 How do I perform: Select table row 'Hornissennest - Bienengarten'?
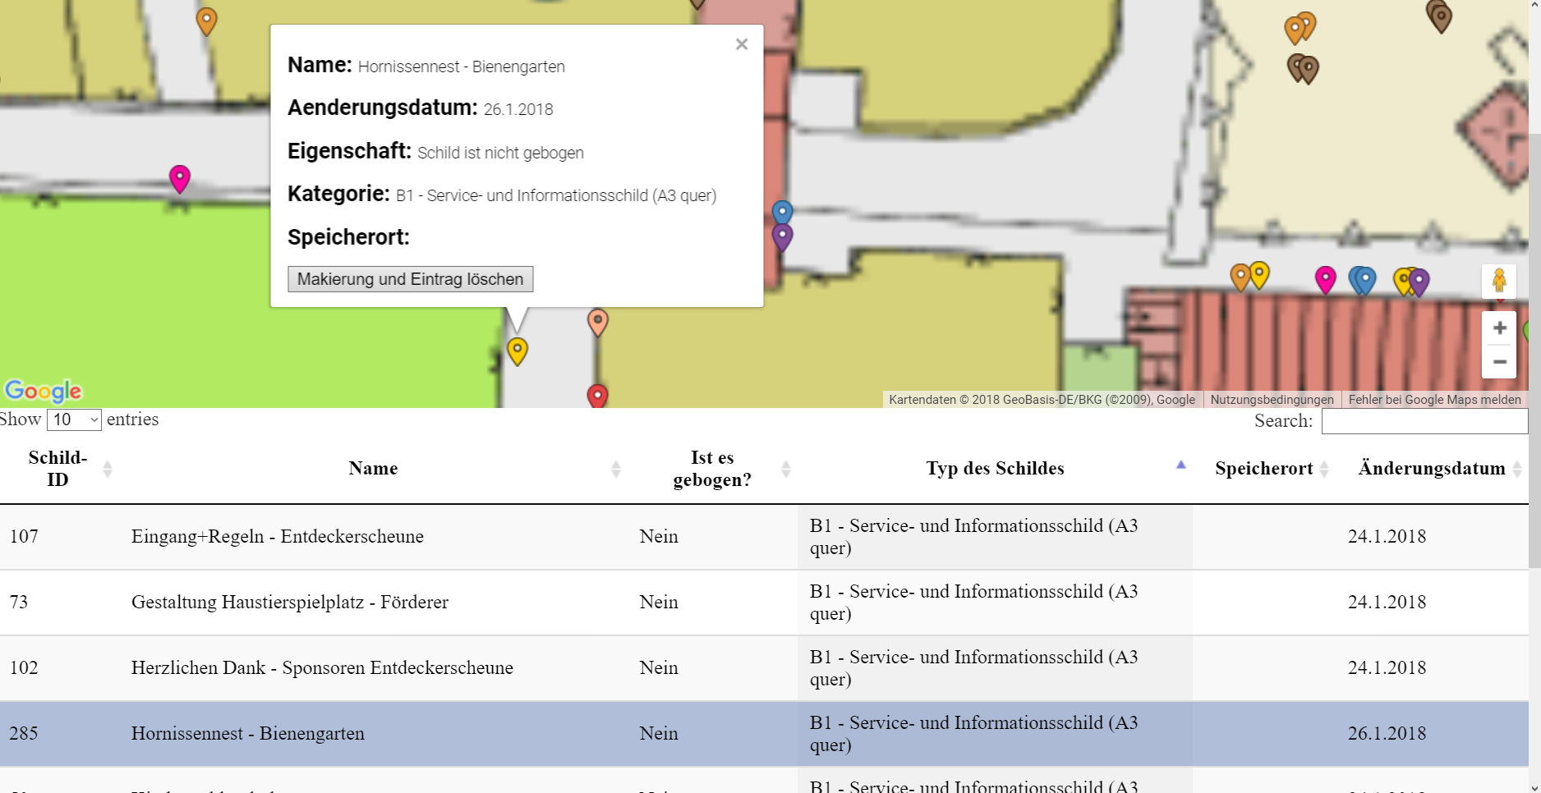pyautogui.click(x=764, y=734)
